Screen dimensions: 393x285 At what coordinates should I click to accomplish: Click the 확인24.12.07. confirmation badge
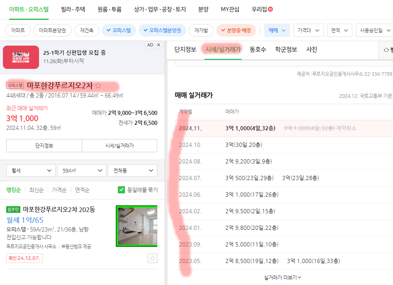tap(24, 258)
